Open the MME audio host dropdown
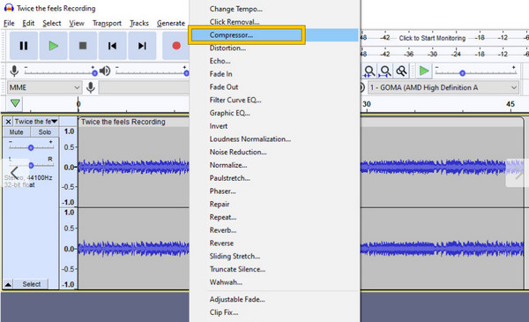The image size is (529, 322). click(45, 87)
